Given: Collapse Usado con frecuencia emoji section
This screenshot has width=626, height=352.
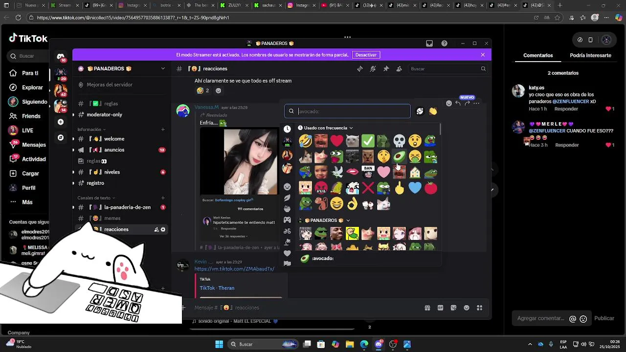Looking at the screenshot, I should coord(325,128).
